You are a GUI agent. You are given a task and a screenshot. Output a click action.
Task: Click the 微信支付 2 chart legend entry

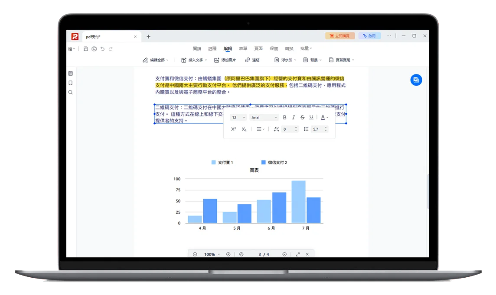(274, 163)
